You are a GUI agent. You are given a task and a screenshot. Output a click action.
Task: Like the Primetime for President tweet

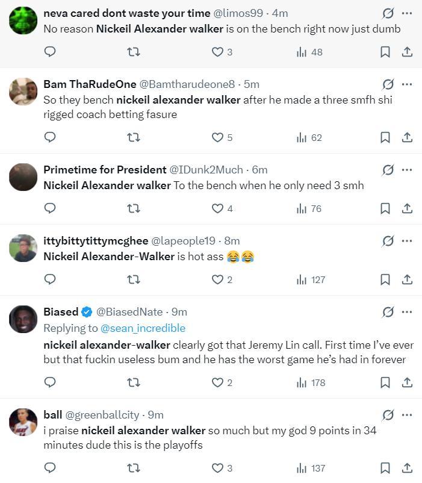217,208
